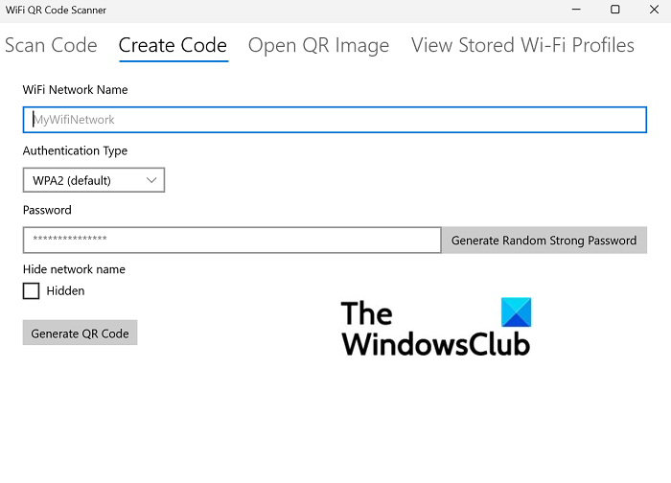This screenshot has width=671, height=483.
Task: Click the Generate QR Code button
Action: (80, 333)
